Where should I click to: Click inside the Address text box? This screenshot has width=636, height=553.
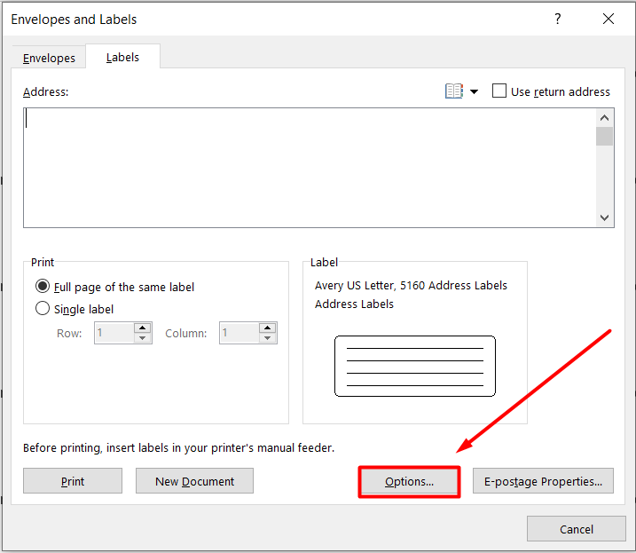[x=310, y=168]
